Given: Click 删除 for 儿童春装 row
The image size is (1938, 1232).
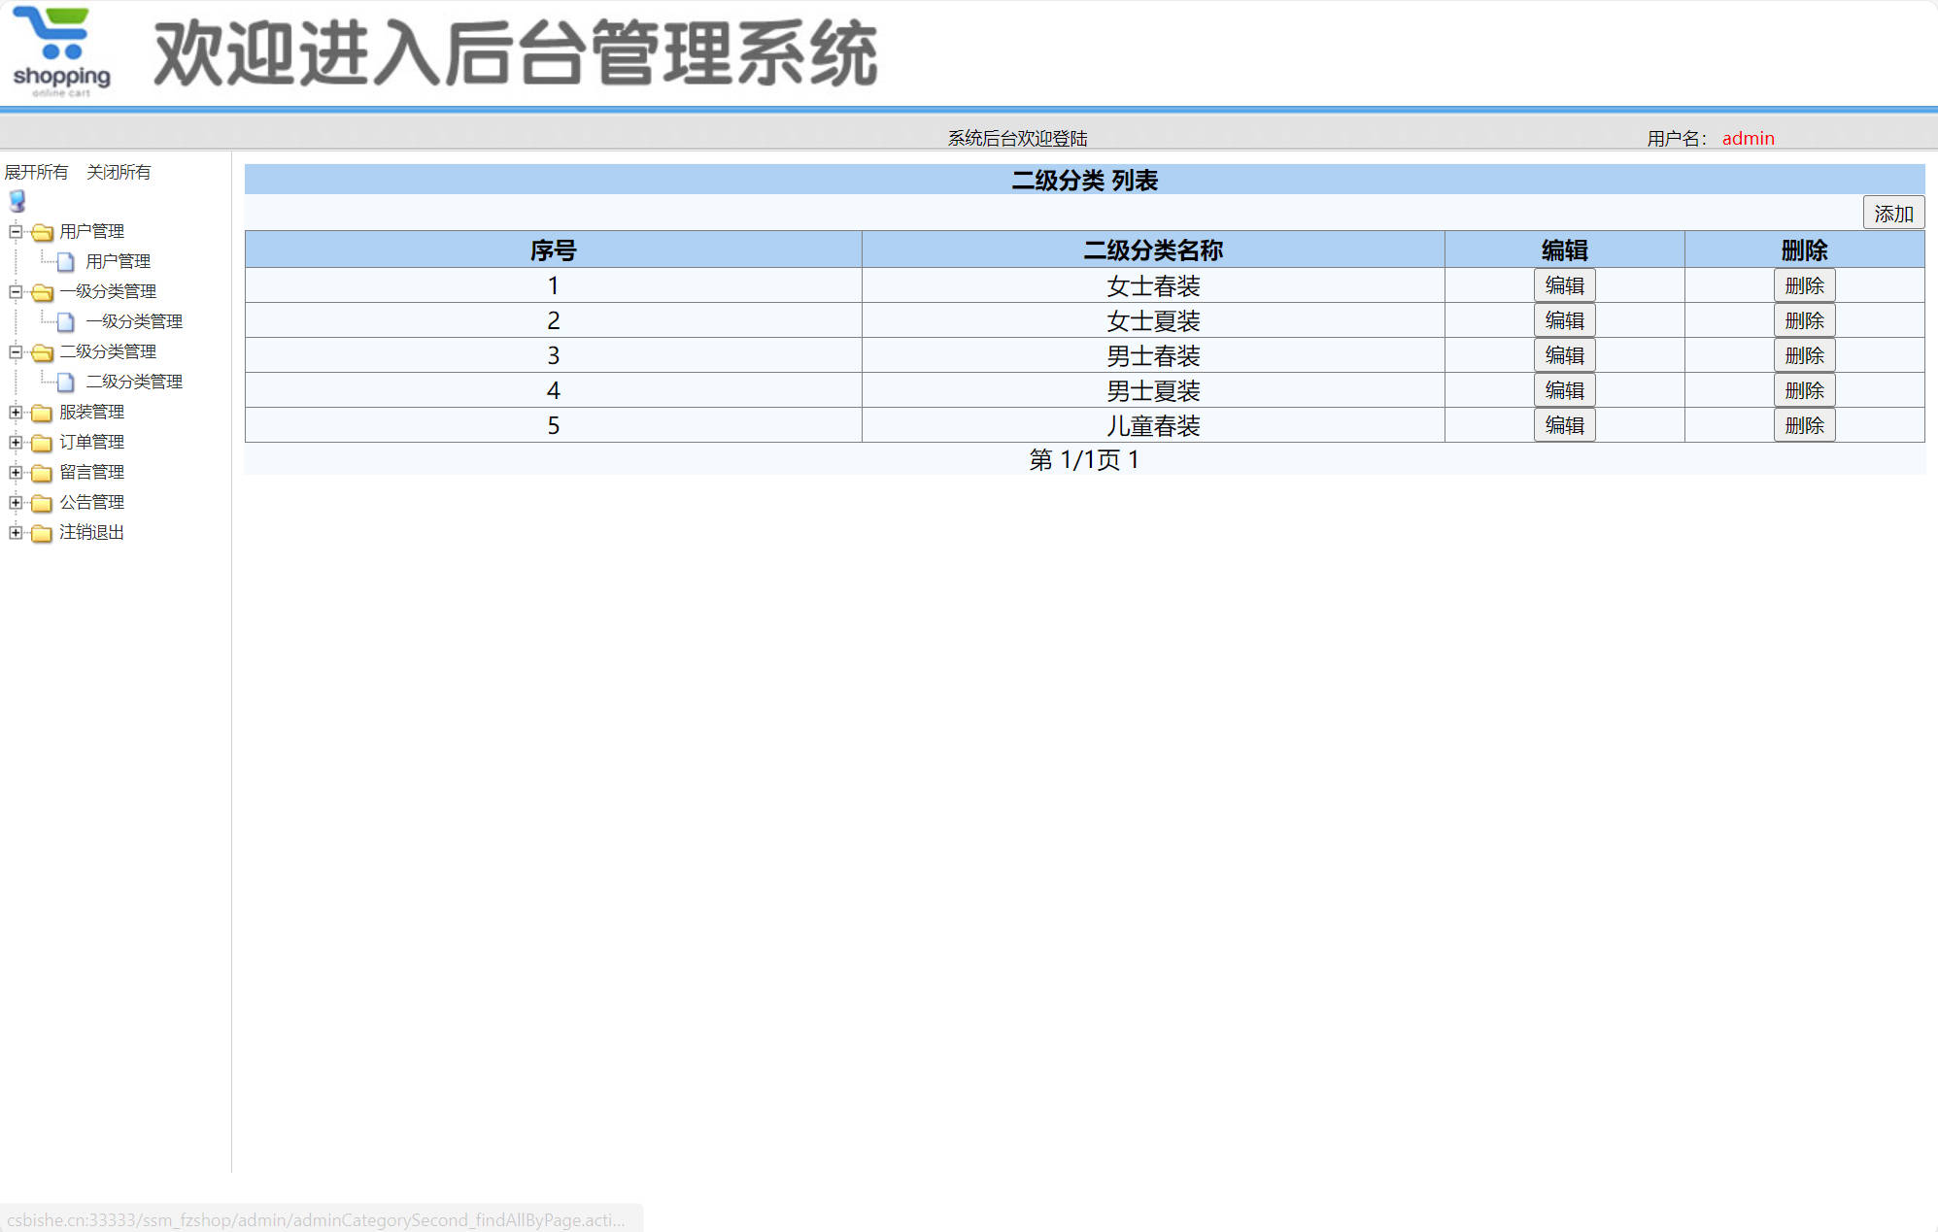Looking at the screenshot, I should pos(1804,424).
